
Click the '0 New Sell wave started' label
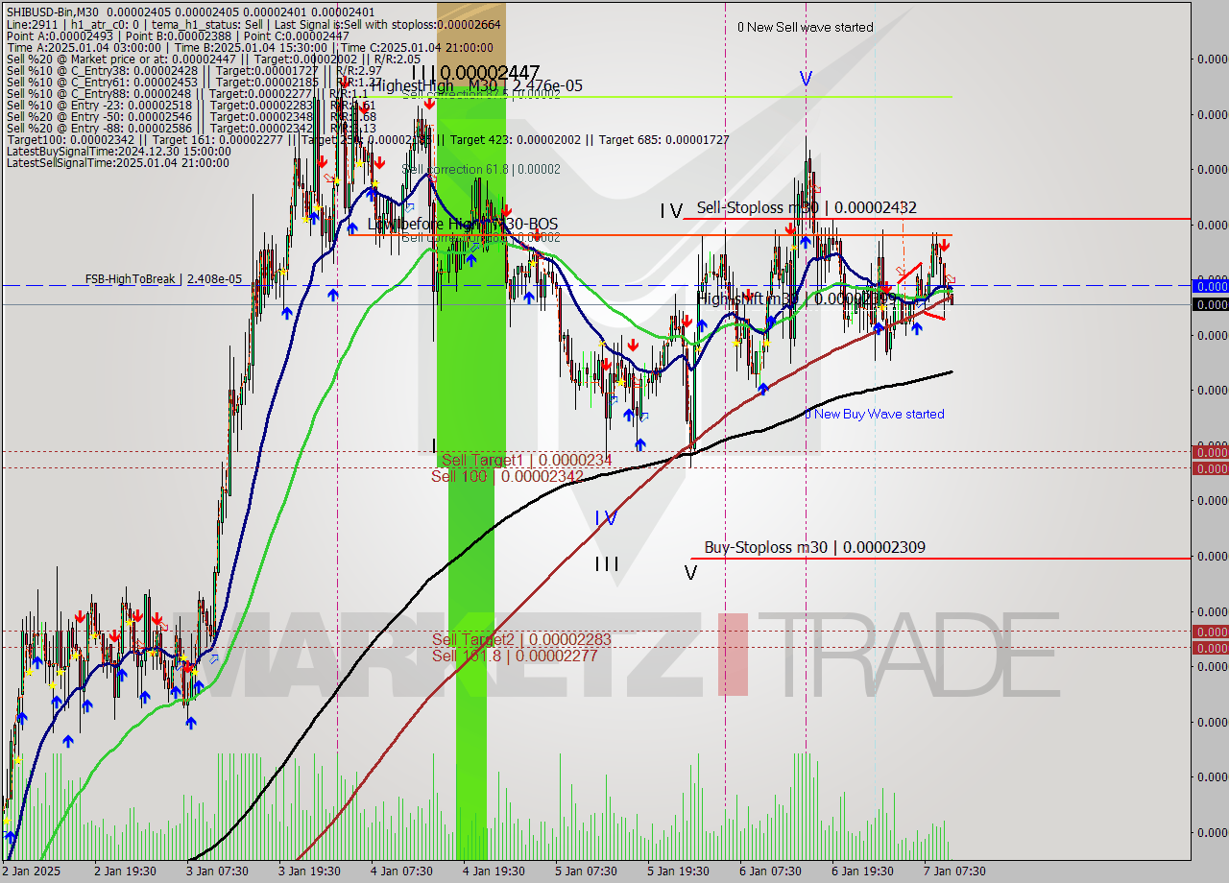click(x=806, y=27)
